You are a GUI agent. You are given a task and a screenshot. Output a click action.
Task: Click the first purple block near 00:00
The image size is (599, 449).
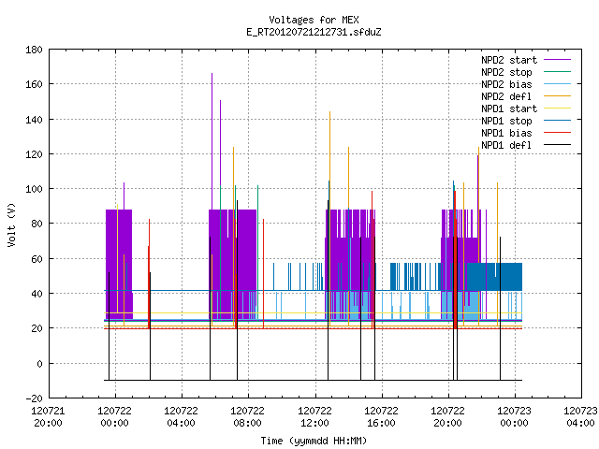pos(119,264)
